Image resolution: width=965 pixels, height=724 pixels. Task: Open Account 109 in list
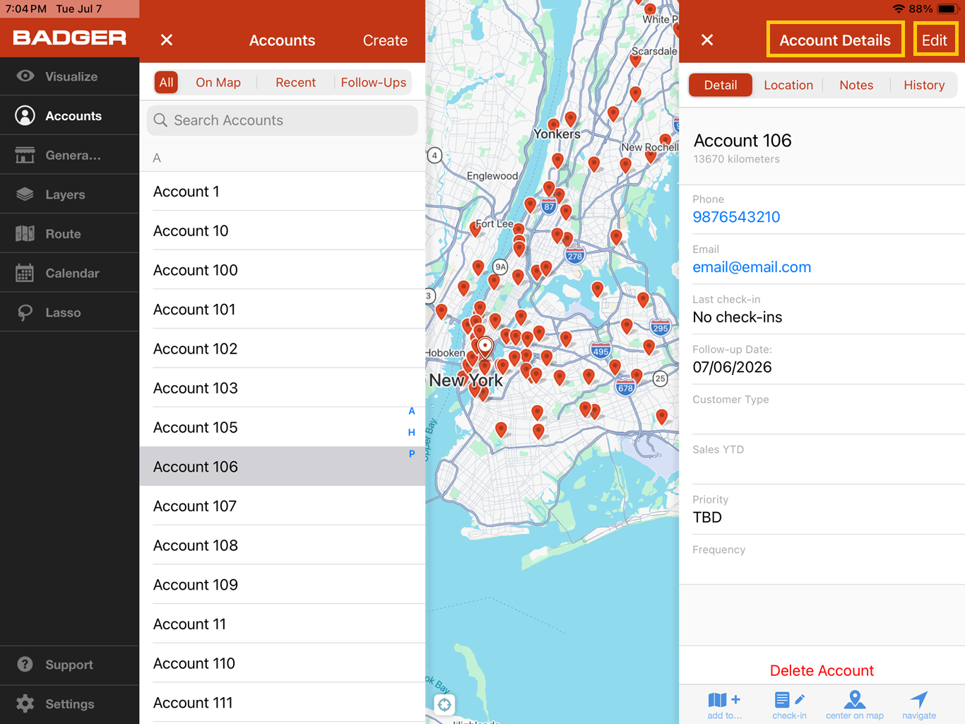pyautogui.click(x=283, y=585)
